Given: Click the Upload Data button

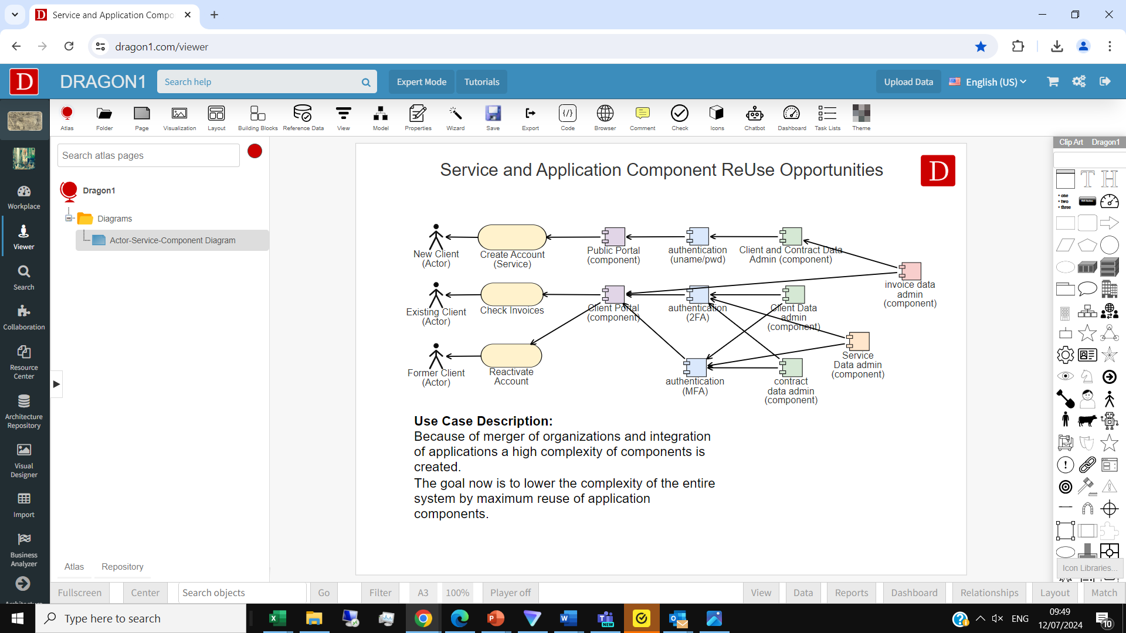Looking at the screenshot, I should [908, 82].
